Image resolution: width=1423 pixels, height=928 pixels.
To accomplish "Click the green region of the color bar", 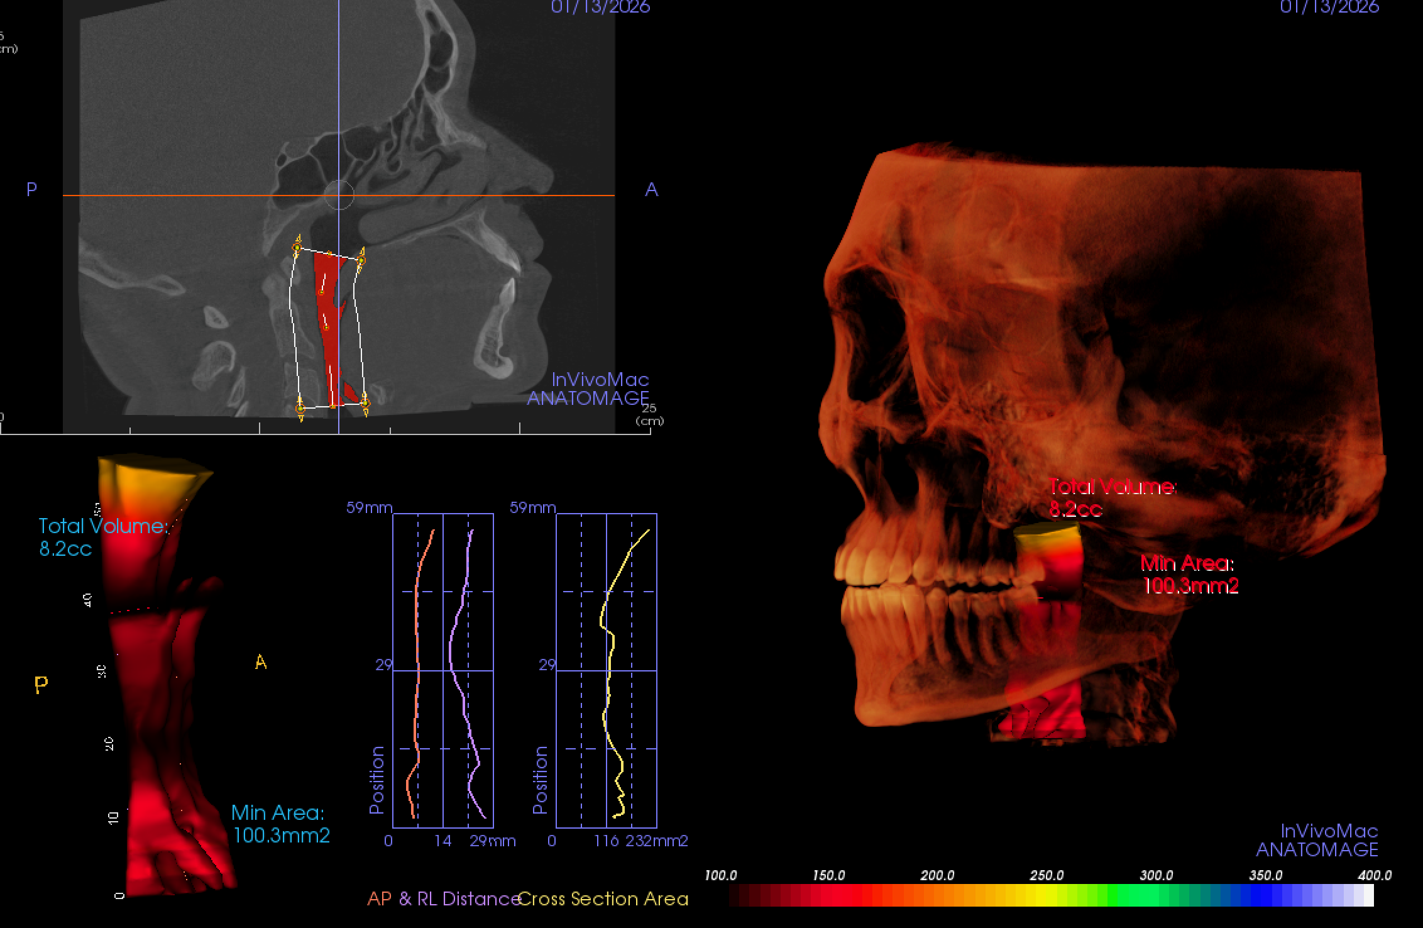I will click(1131, 895).
